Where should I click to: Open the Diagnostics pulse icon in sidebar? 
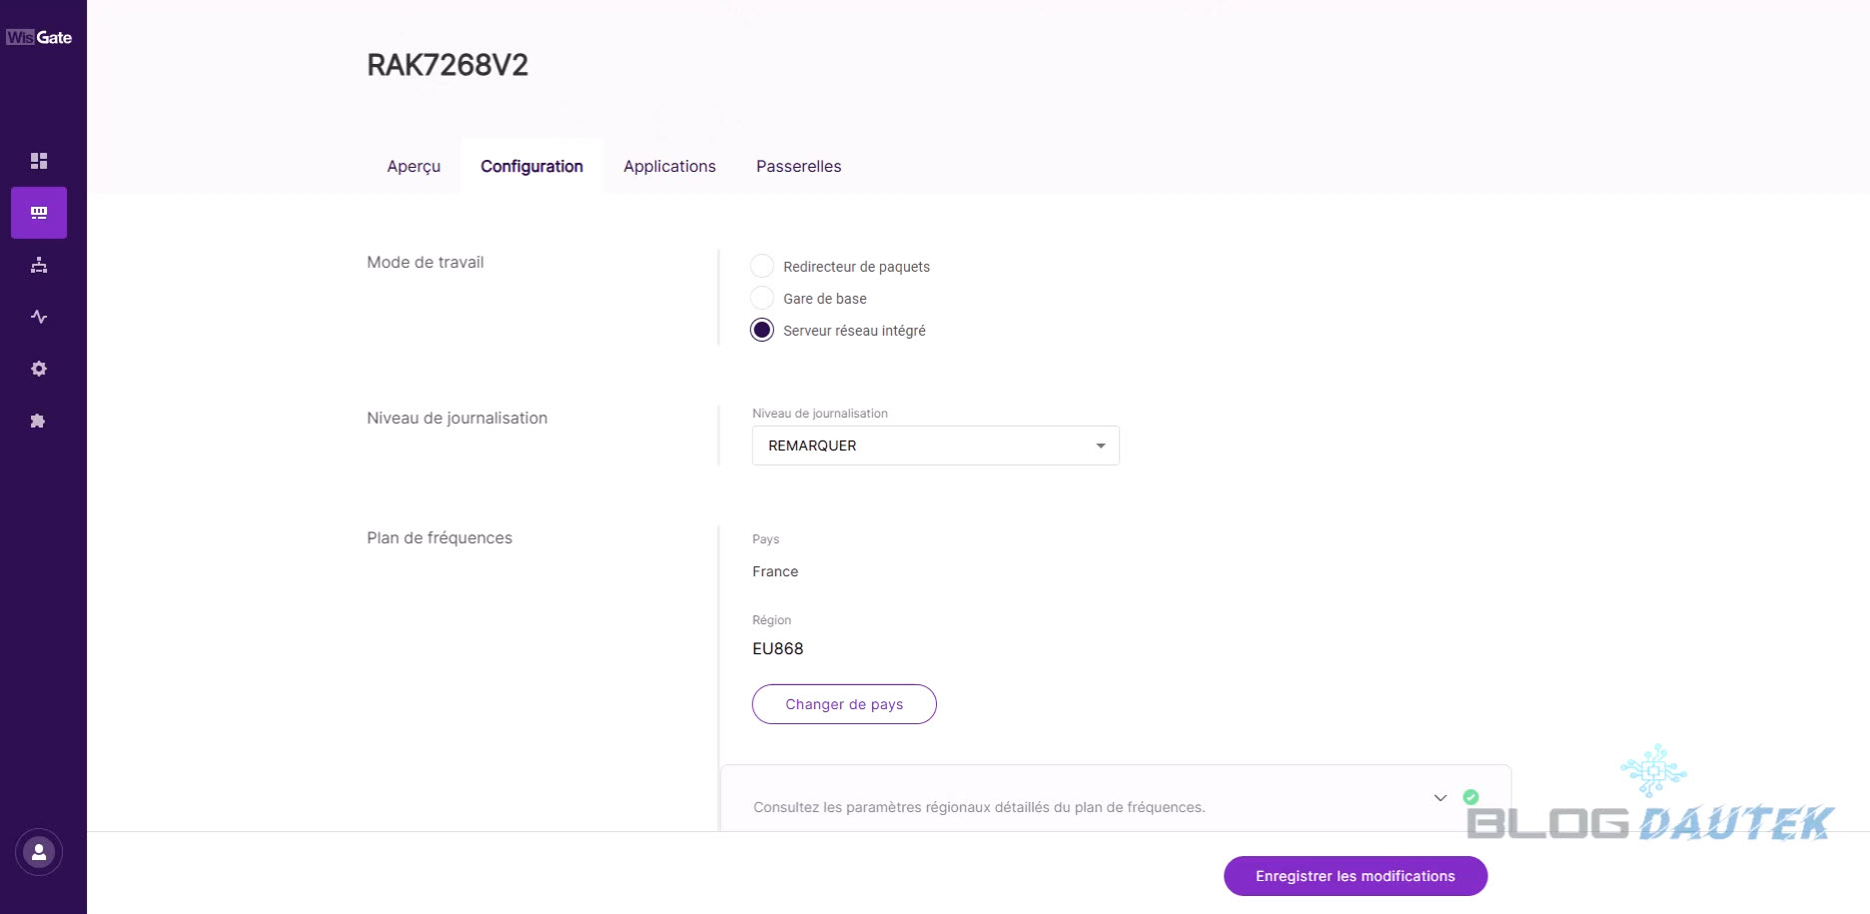point(39,317)
